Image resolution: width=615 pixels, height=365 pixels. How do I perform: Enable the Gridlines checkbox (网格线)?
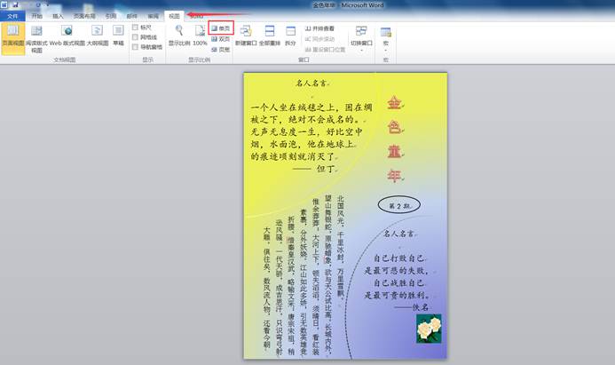point(135,37)
